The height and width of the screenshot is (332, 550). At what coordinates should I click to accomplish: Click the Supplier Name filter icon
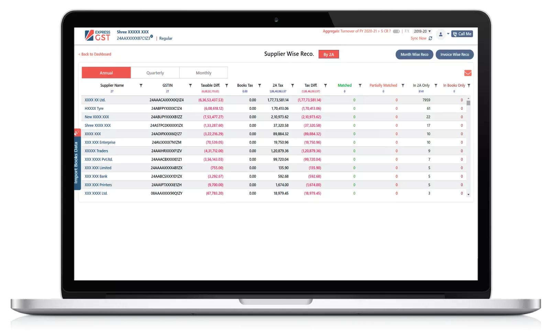pyautogui.click(x=141, y=86)
